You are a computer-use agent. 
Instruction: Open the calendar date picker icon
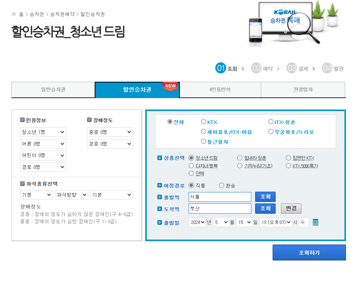point(315,222)
